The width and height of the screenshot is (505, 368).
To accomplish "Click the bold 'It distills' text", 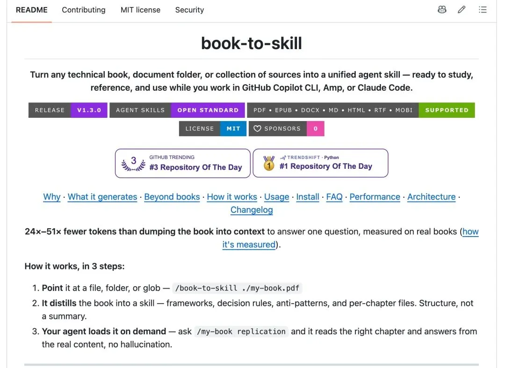I will pyautogui.click(x=59, y=303).
